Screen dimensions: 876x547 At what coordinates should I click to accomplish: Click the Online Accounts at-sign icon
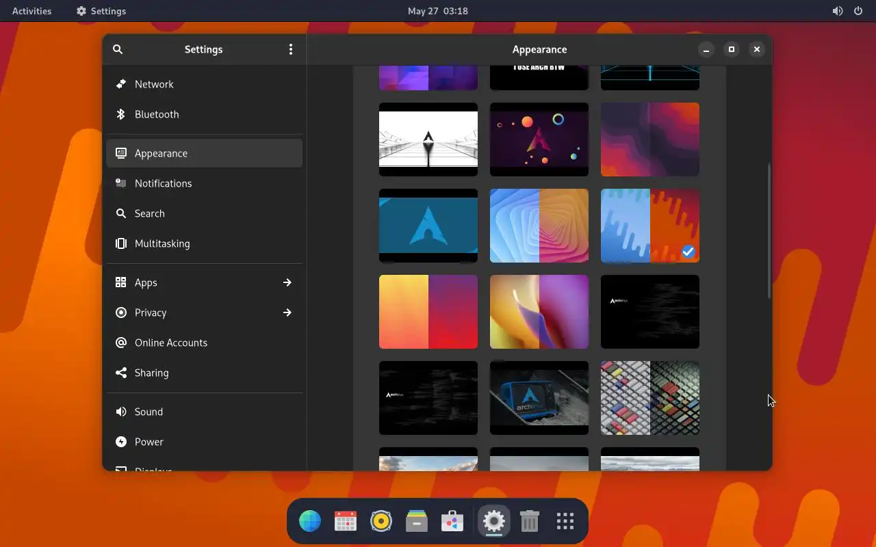[x=121, y=343]
